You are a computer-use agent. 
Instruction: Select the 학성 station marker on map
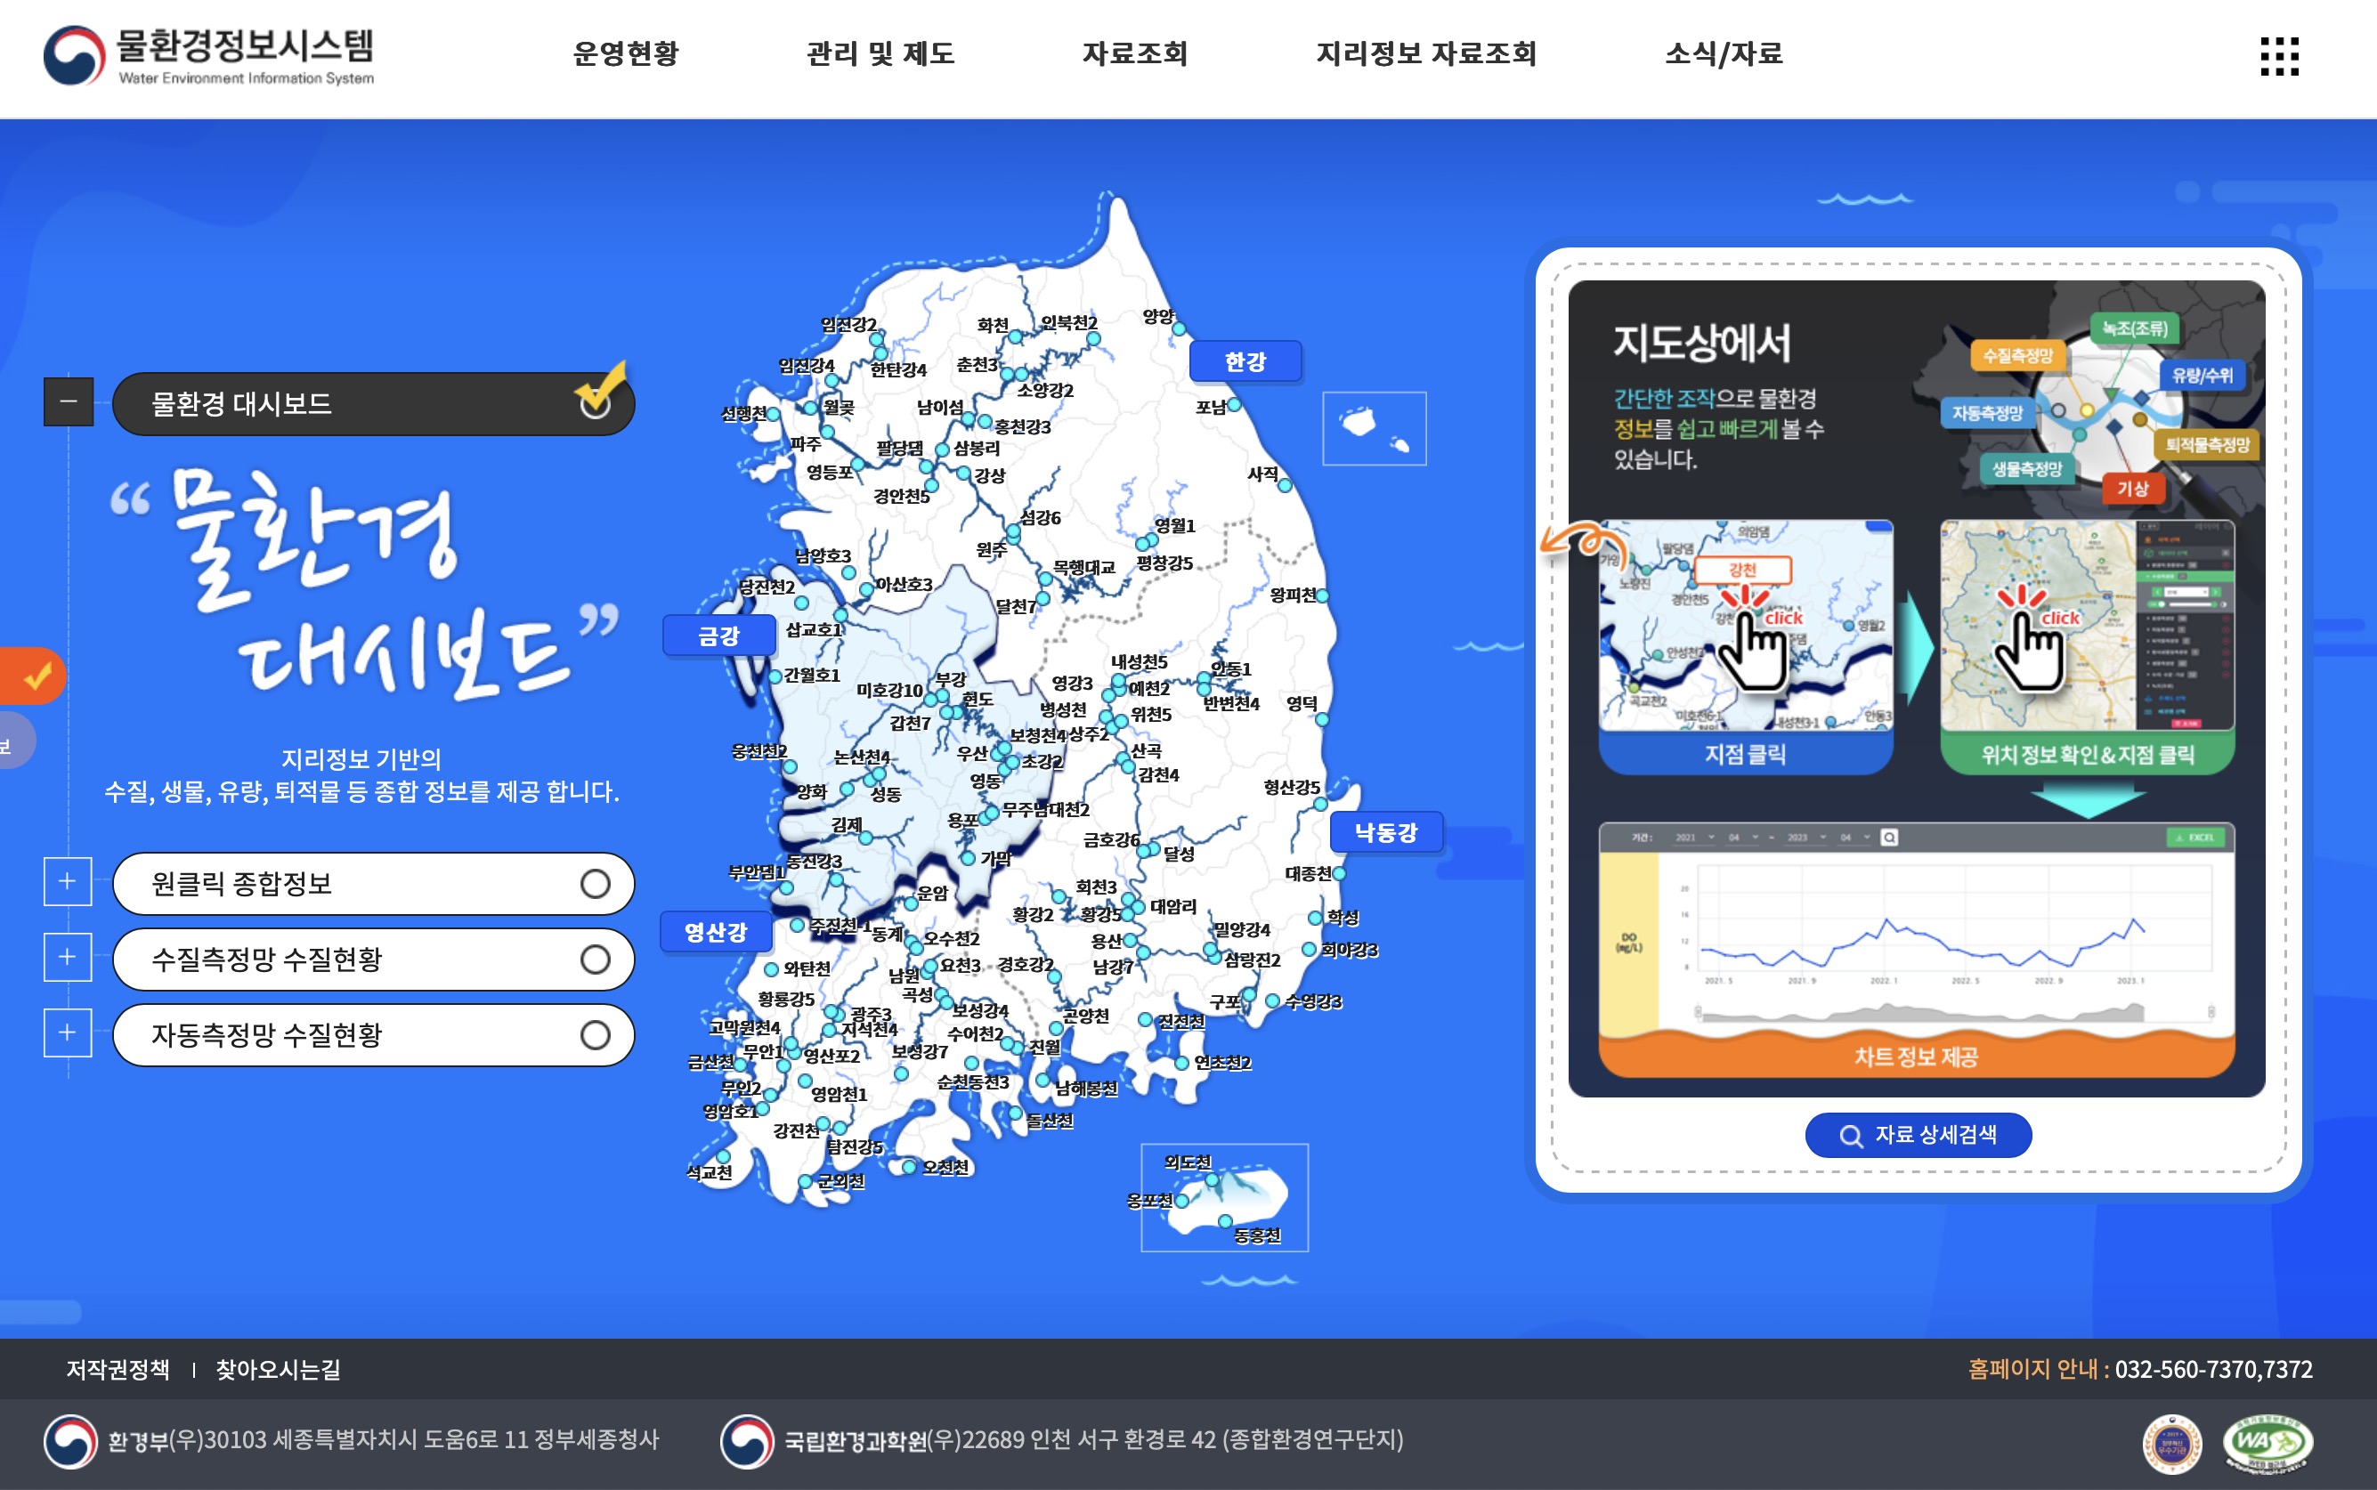[x=1315, y=918]
